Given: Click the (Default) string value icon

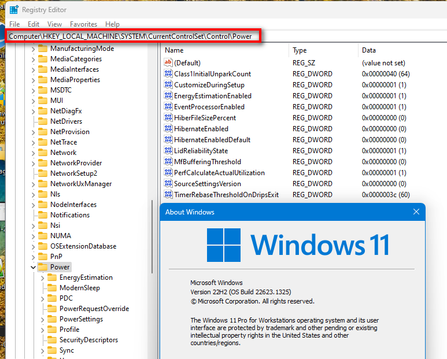Looking at the screenshot, I should (x=168, y=62).
